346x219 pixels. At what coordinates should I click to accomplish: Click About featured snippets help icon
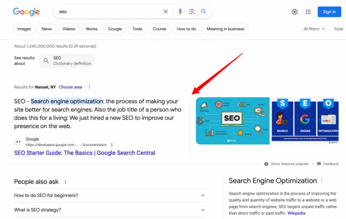coord(266,164)
